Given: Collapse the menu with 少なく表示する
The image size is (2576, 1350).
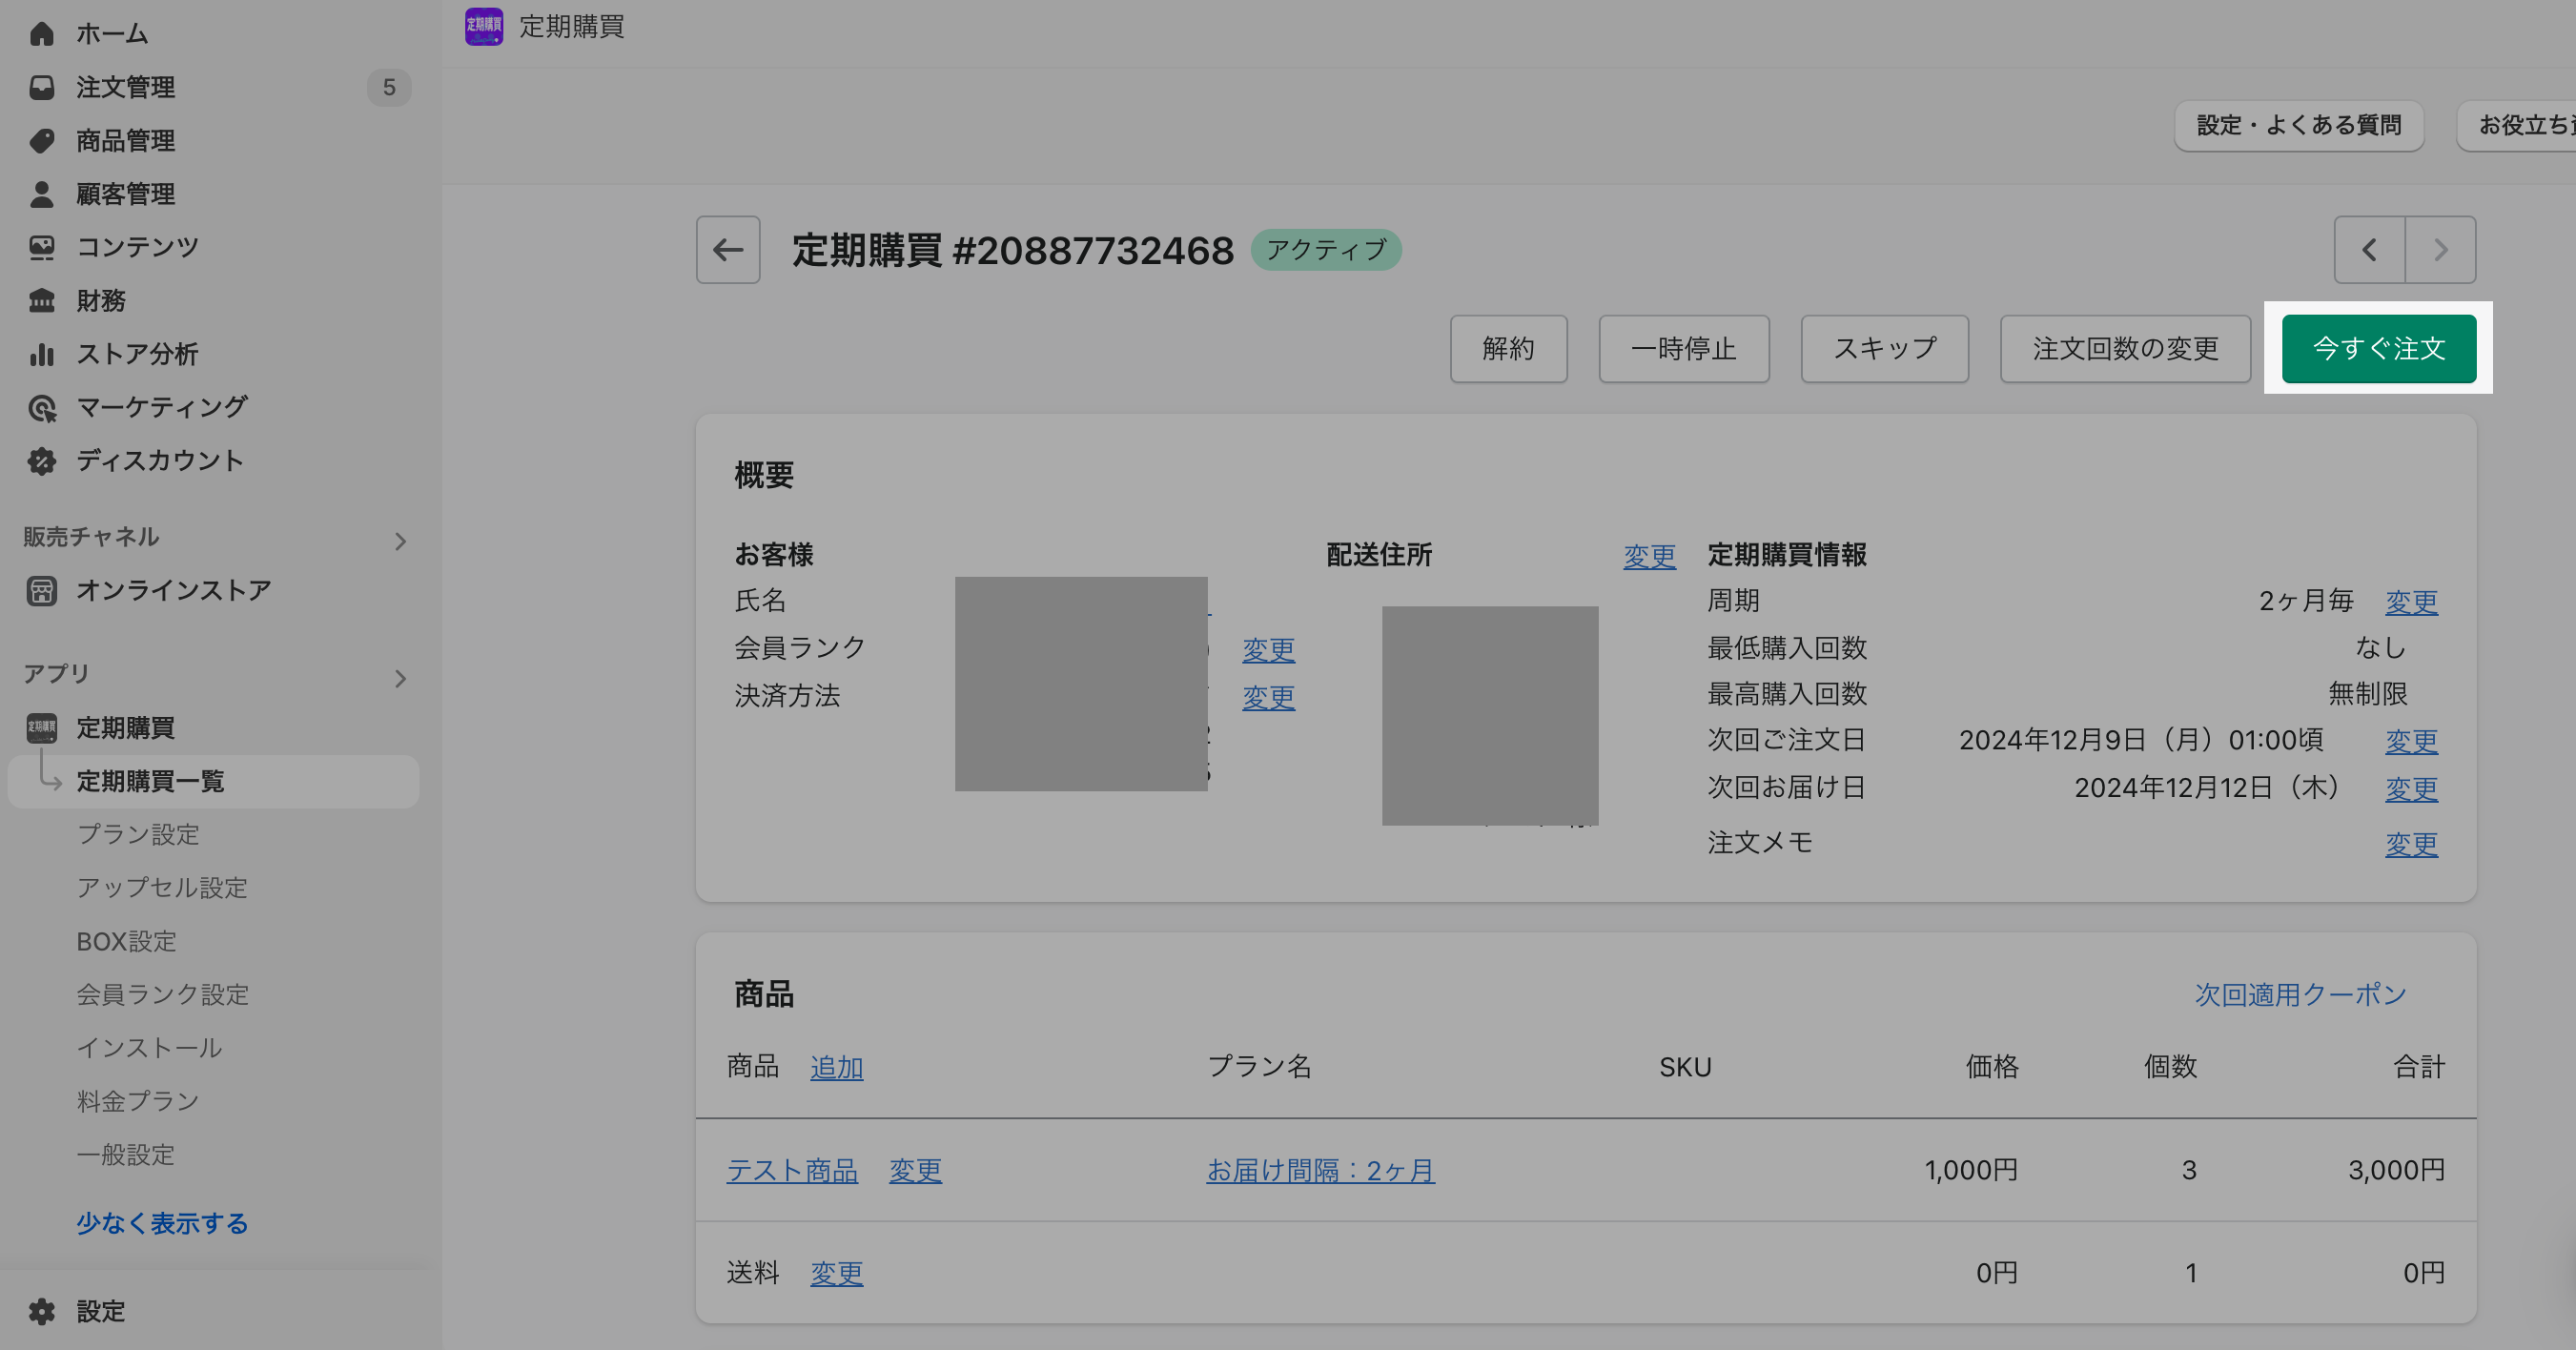Looking at the screenshot, I should [162, 1223].
